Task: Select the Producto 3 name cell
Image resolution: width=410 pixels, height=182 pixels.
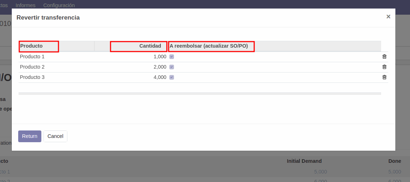Action: [32, 77]
